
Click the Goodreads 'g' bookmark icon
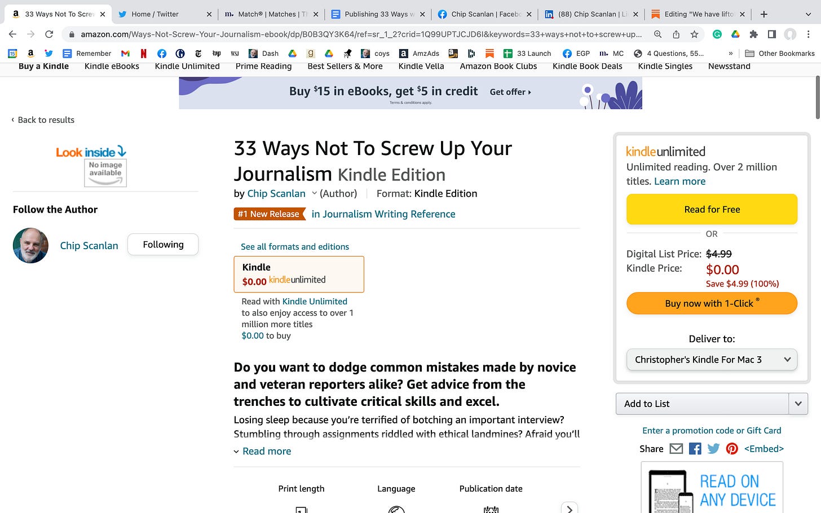311,54
